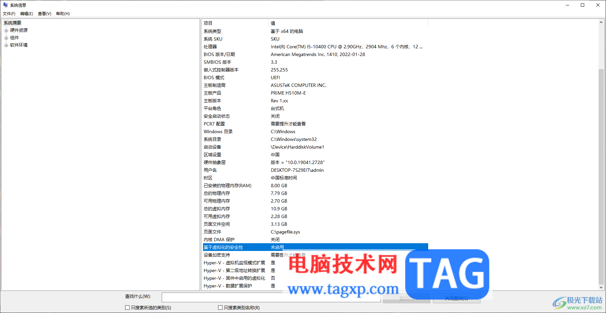Toggle 只搜索类别名称(R) checkbox
Image resolution: width=606 pixels, height=313 pixels.
pos(220,307)
